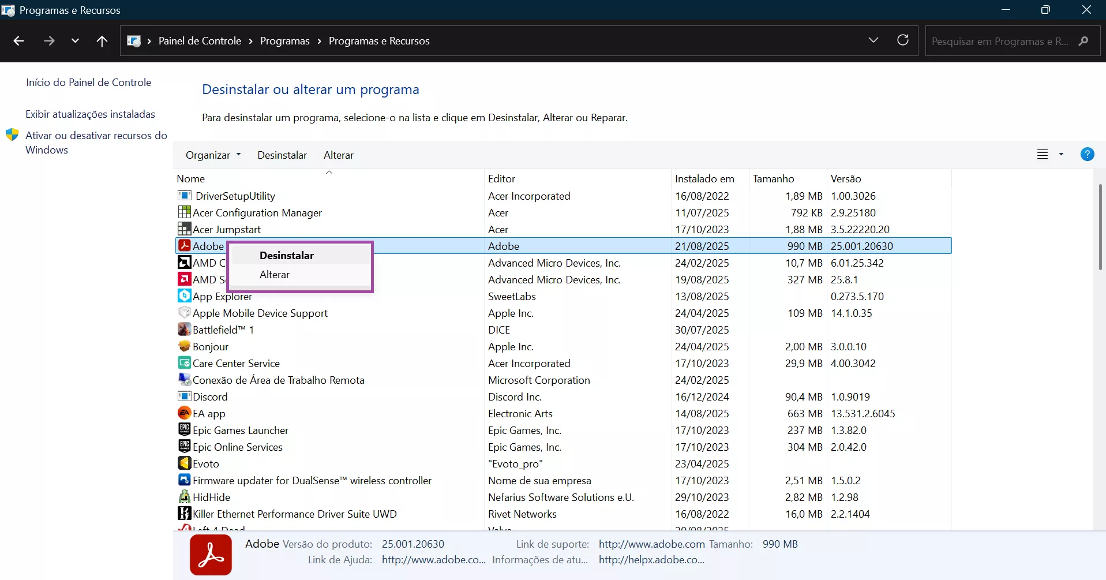Click the forward navigation arrow

49,41
